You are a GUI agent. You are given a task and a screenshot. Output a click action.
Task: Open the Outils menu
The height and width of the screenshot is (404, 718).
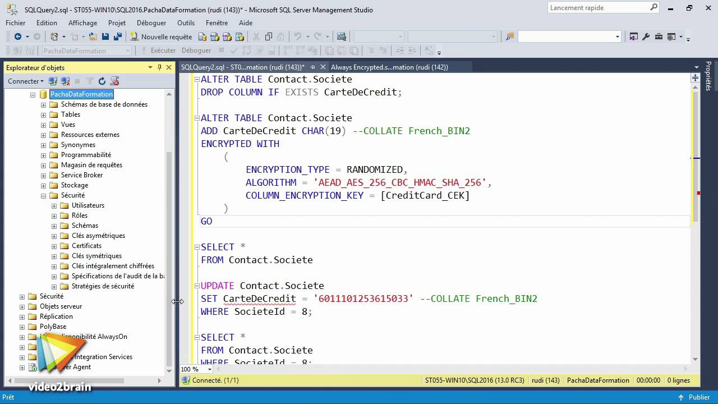pos(186,23)
